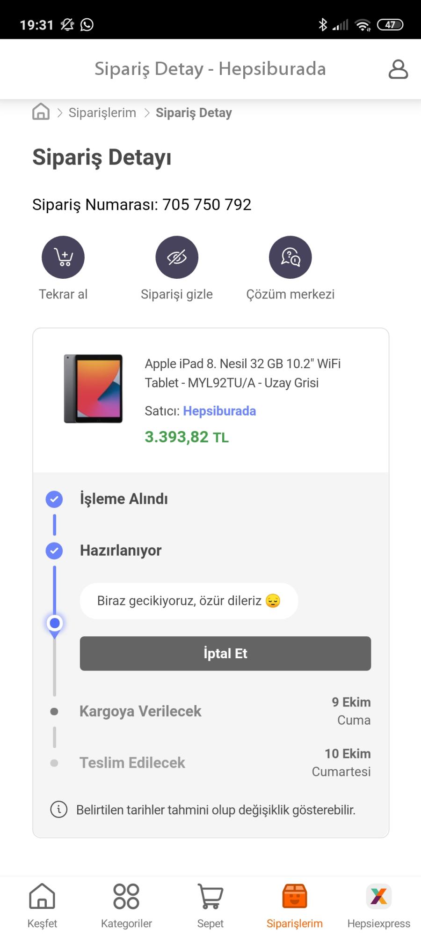Open the user profile icon
Screen dimensions: 421x937
tap(398, 69)
